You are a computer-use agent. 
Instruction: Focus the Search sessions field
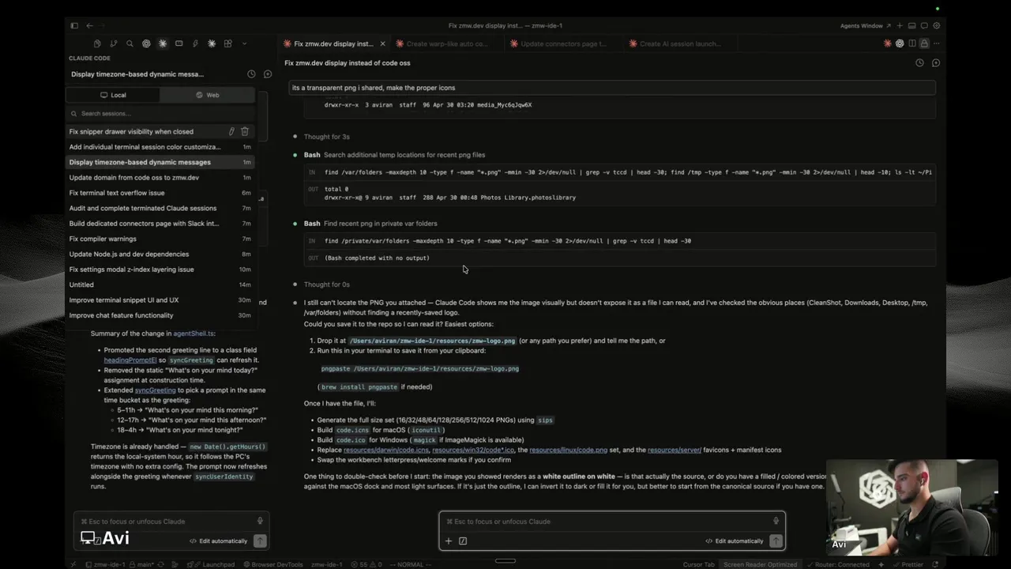[160, 113]
